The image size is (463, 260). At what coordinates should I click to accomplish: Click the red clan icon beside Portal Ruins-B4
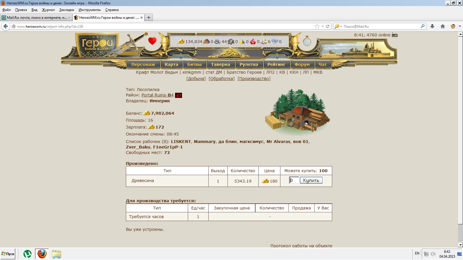click(x=179, y=95)
